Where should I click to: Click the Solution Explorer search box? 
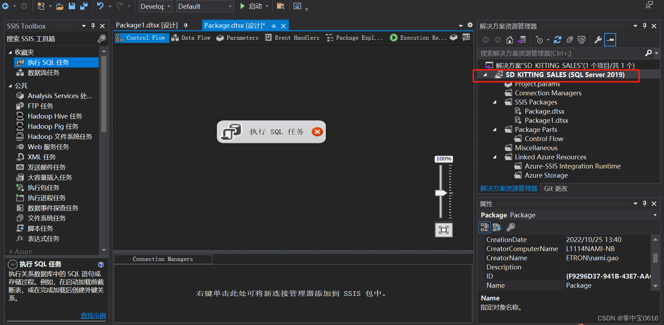click(560, 53)
